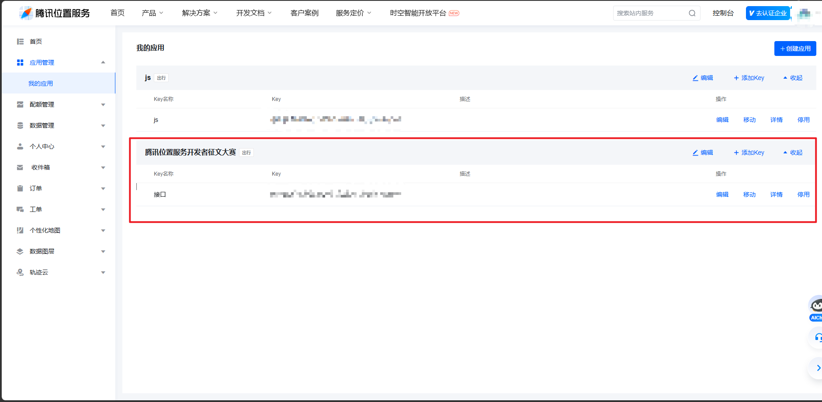Expand the 开发文档 dropdown menu
This screenshot has width=822, height=402.
[x=254, y=13]
